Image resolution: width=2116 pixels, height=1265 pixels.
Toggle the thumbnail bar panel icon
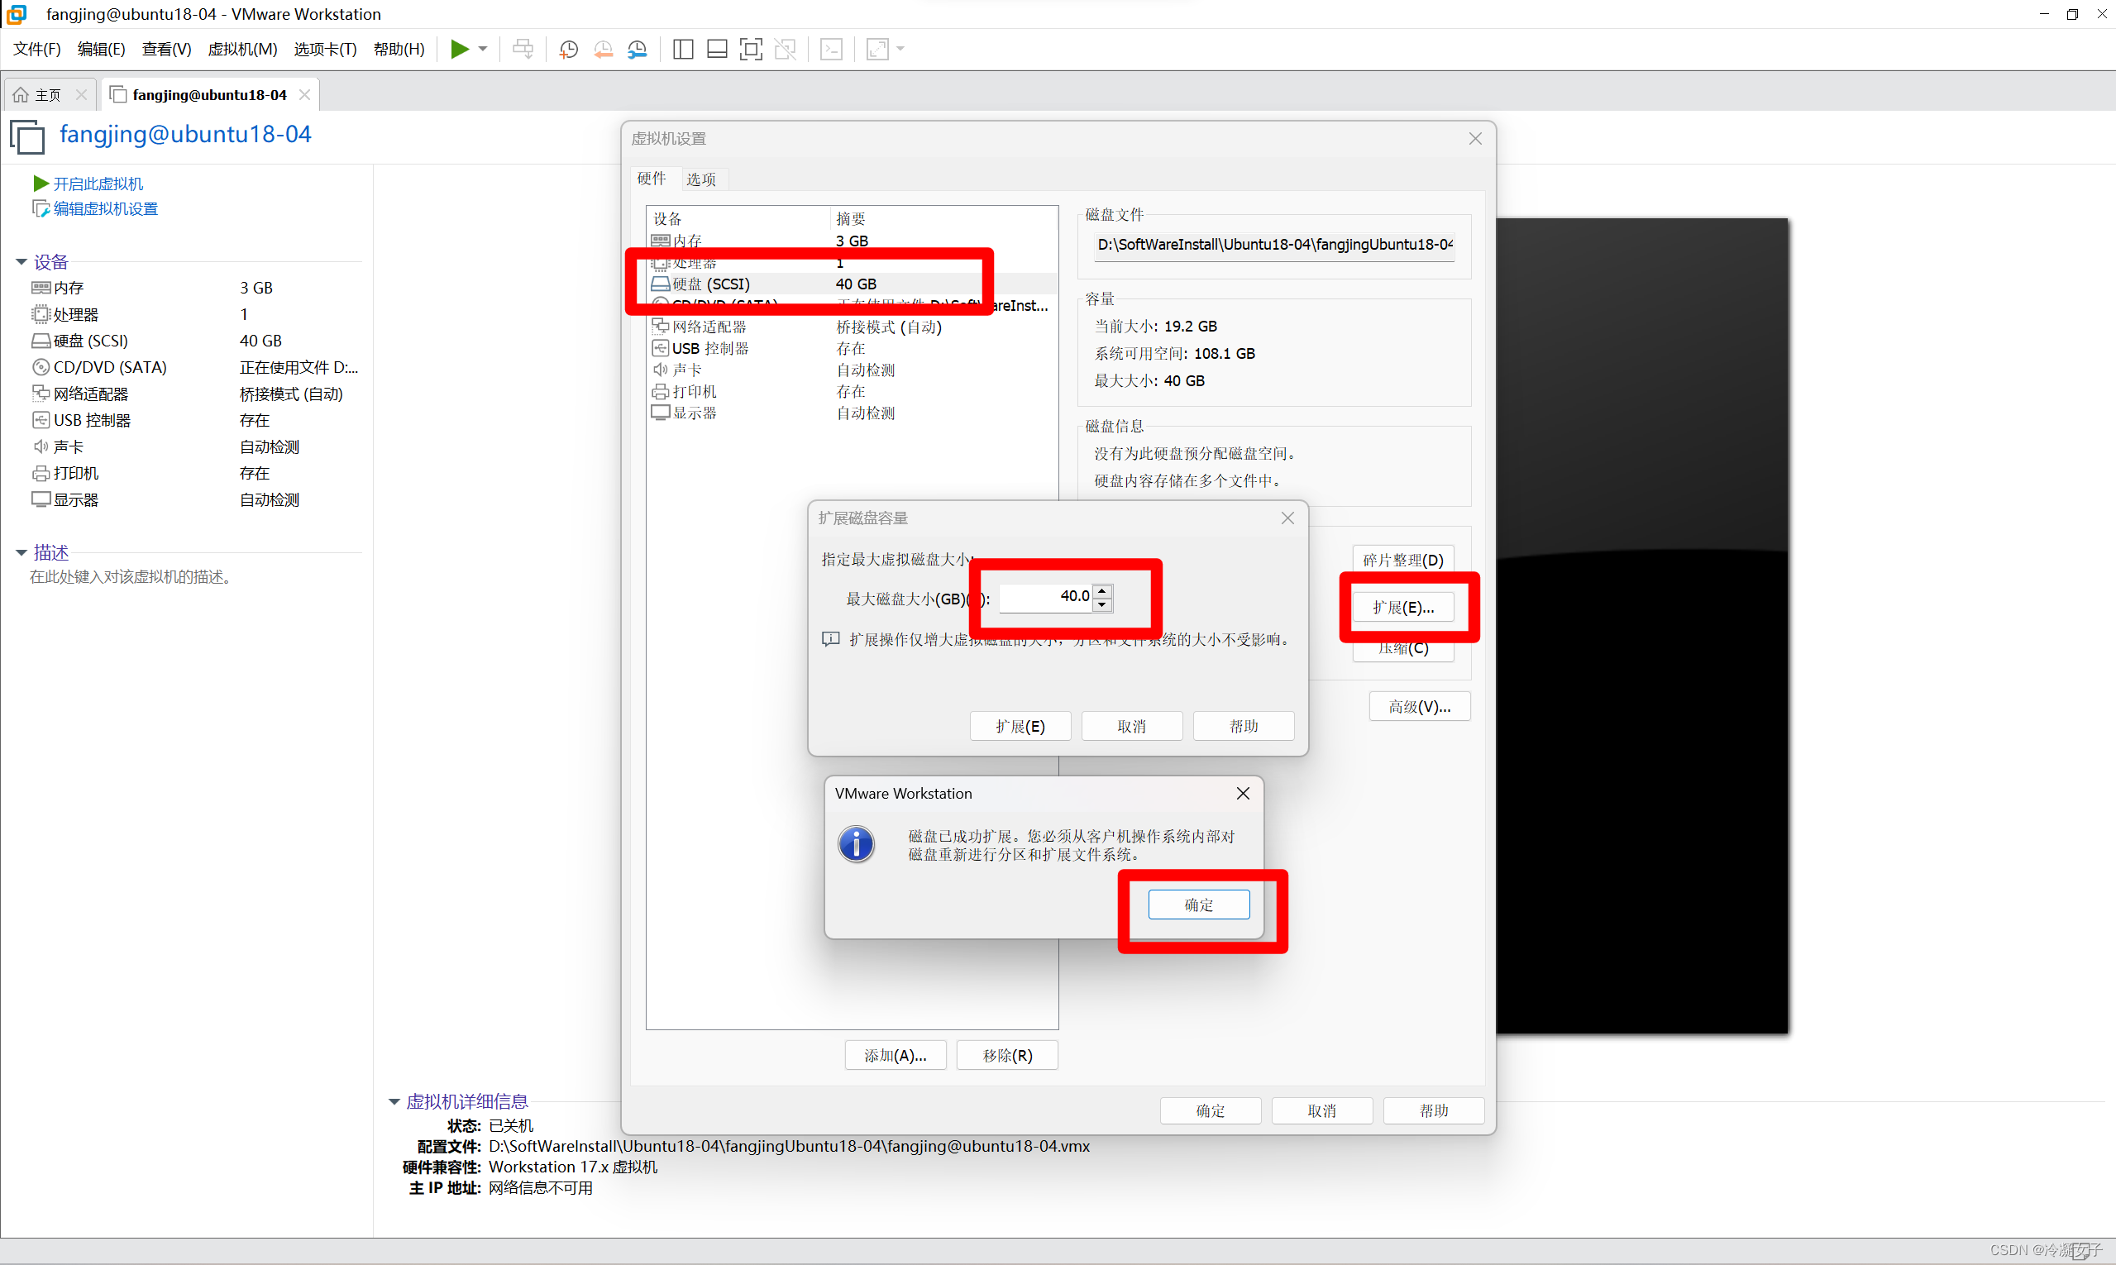pos(717,49)
